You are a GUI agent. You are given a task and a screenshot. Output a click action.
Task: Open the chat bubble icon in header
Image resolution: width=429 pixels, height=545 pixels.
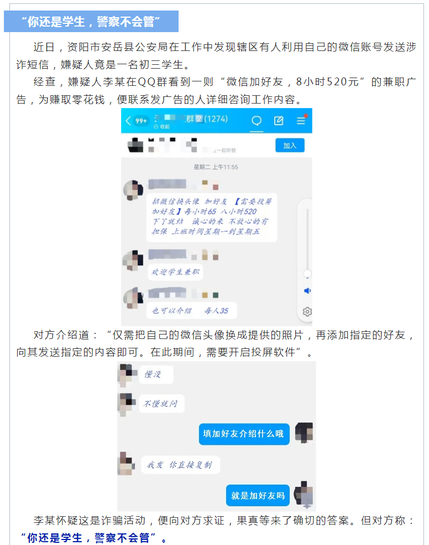coord(257,121)
